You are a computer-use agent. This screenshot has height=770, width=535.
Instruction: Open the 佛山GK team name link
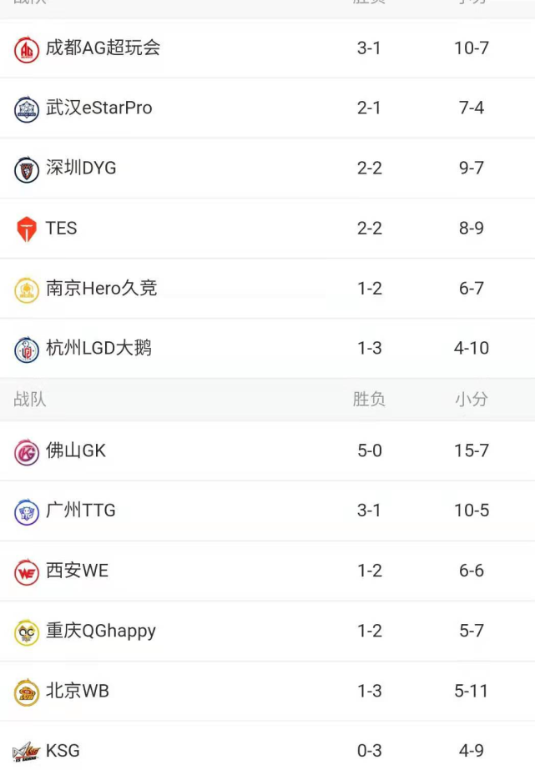click(x=76, y=450)
